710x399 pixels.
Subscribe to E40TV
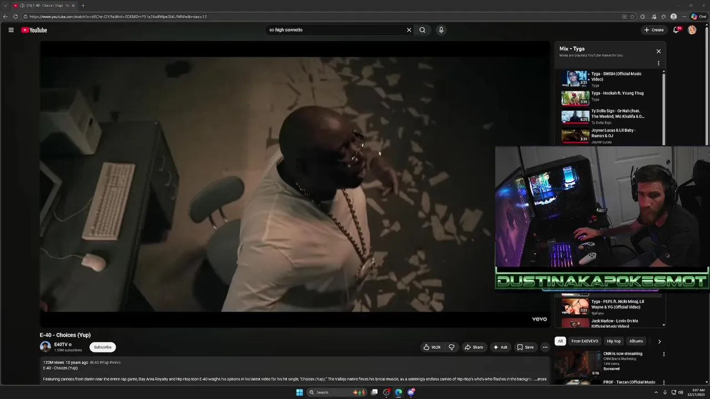coord(103,347)
